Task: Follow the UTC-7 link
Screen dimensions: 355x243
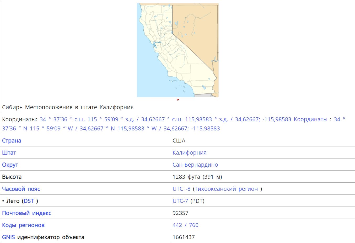Action: pos(180,201)
